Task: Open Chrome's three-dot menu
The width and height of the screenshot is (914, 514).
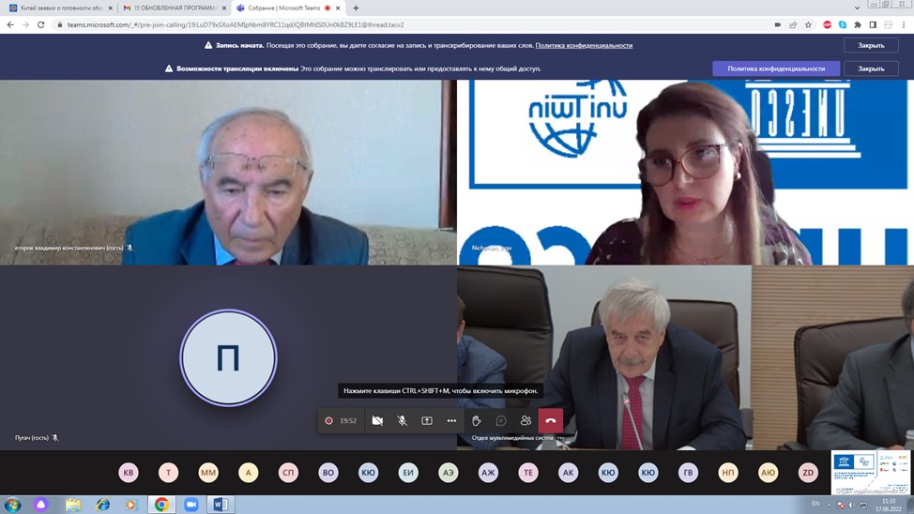Action: [x=904, y=25]
